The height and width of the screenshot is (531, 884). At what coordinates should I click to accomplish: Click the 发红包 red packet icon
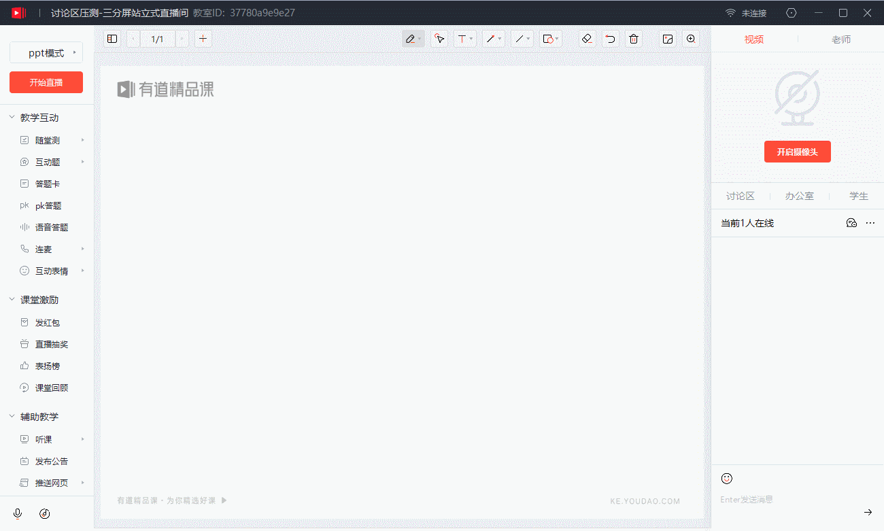24,322
